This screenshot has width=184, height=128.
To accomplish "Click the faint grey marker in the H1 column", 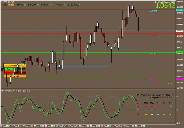I will [x=158, y=110].
